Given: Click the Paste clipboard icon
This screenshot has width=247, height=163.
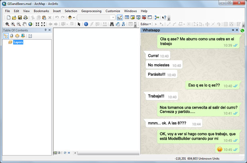Looking at the screenshot, I should pyautogui.click(x=44, y=17).
